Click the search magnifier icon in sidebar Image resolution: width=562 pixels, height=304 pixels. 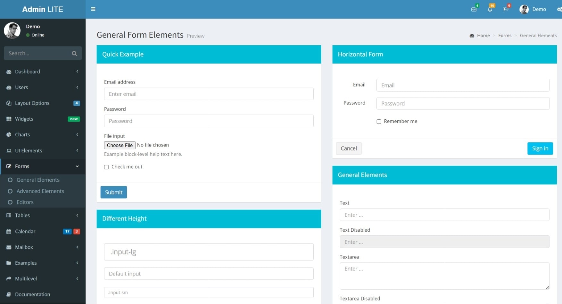74,53
